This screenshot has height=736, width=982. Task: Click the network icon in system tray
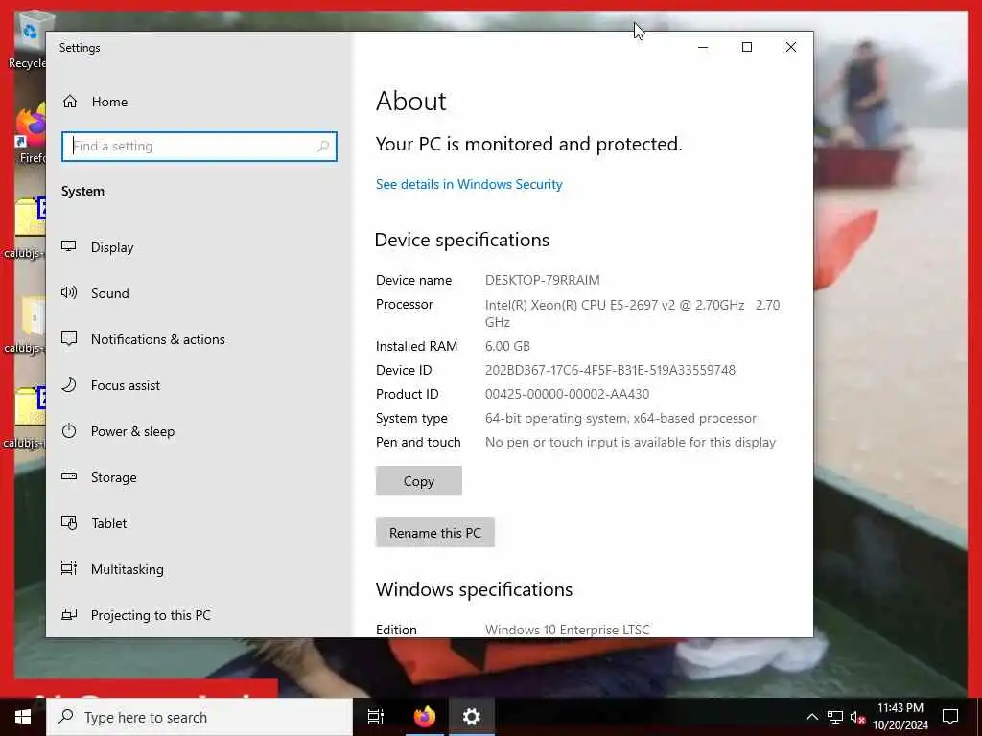pyautogui.click(x=835, y=717)
